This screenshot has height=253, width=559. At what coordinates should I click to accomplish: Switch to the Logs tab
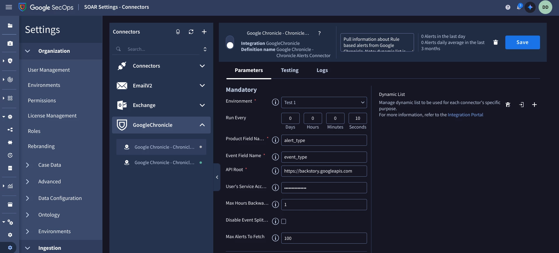coord(322,70)
